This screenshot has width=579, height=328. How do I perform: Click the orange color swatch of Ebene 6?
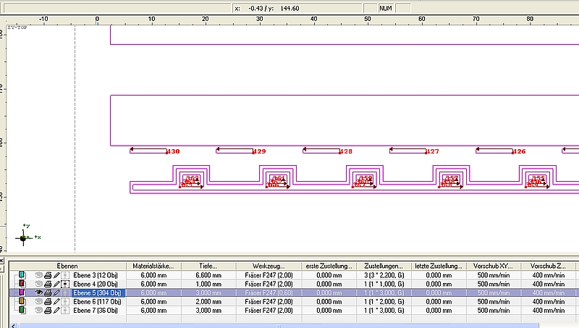[x=22, y=301]
